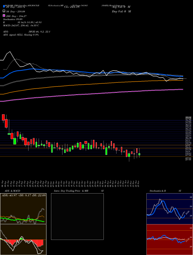Viewport: 193px width, 255px height.
Task: Click the empty Intra Day Trading Price panel
Action: click(x=77, y=216)
